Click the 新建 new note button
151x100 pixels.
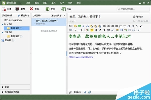point(7,9)
